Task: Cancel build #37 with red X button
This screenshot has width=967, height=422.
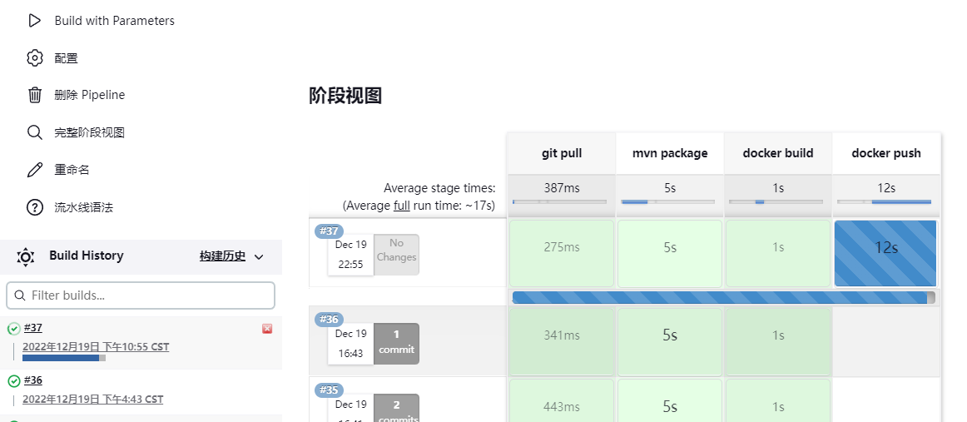Action: pos(267,329)
